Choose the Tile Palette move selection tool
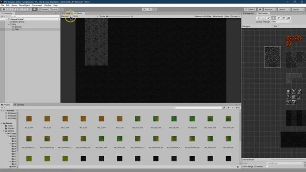The width and height of the screenshot is (306, 172). (x=263, y=18)
